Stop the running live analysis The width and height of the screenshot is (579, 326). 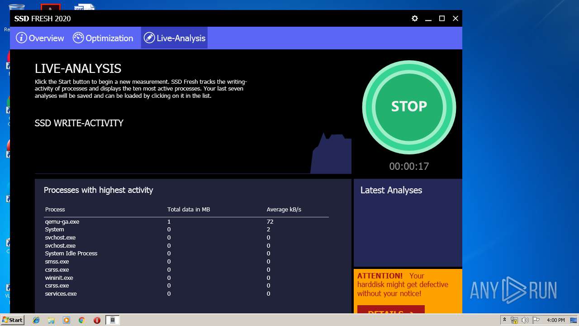409,107
